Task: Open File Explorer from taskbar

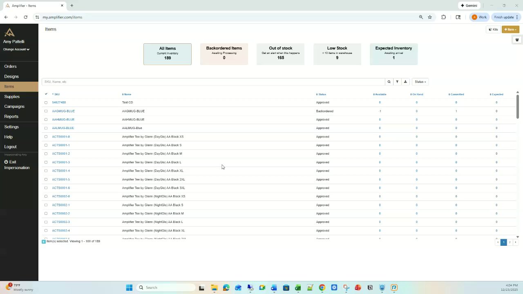Action: point(214,287)
